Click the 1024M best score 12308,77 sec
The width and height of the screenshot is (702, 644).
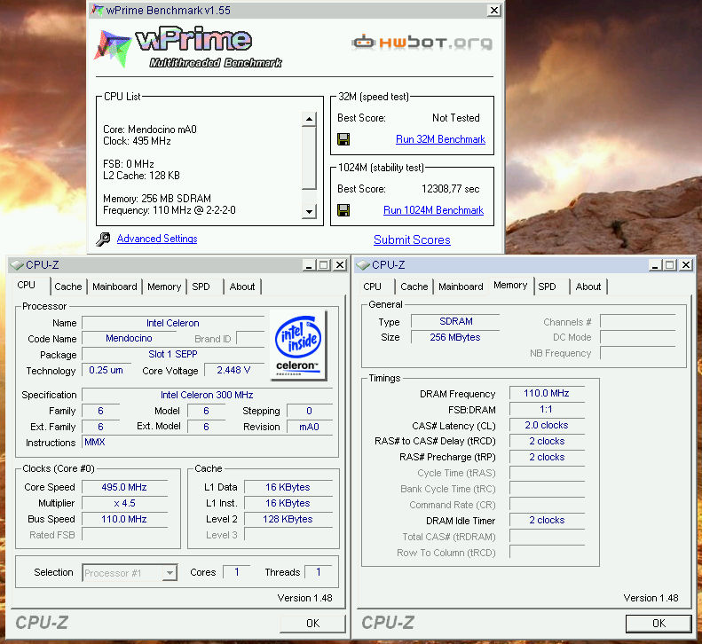pyautogui.click(x=450, y=189)
